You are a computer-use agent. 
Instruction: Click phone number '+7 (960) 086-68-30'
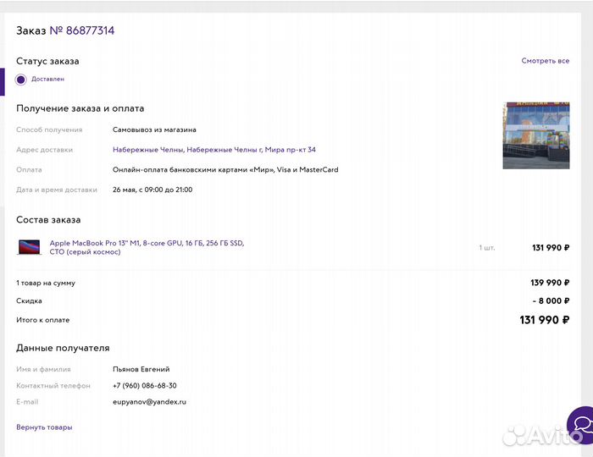tap(145, 386)
